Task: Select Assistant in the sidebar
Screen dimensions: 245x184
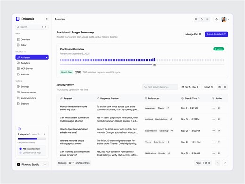Action: click(x=32, y=57)
